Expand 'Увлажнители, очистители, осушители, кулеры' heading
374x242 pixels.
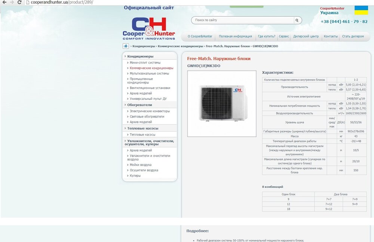(x=150, y=143)
